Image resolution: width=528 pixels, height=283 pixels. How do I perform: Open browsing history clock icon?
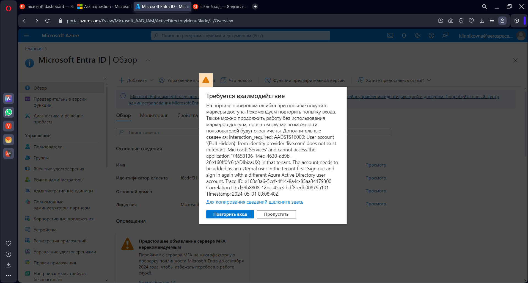9,254
